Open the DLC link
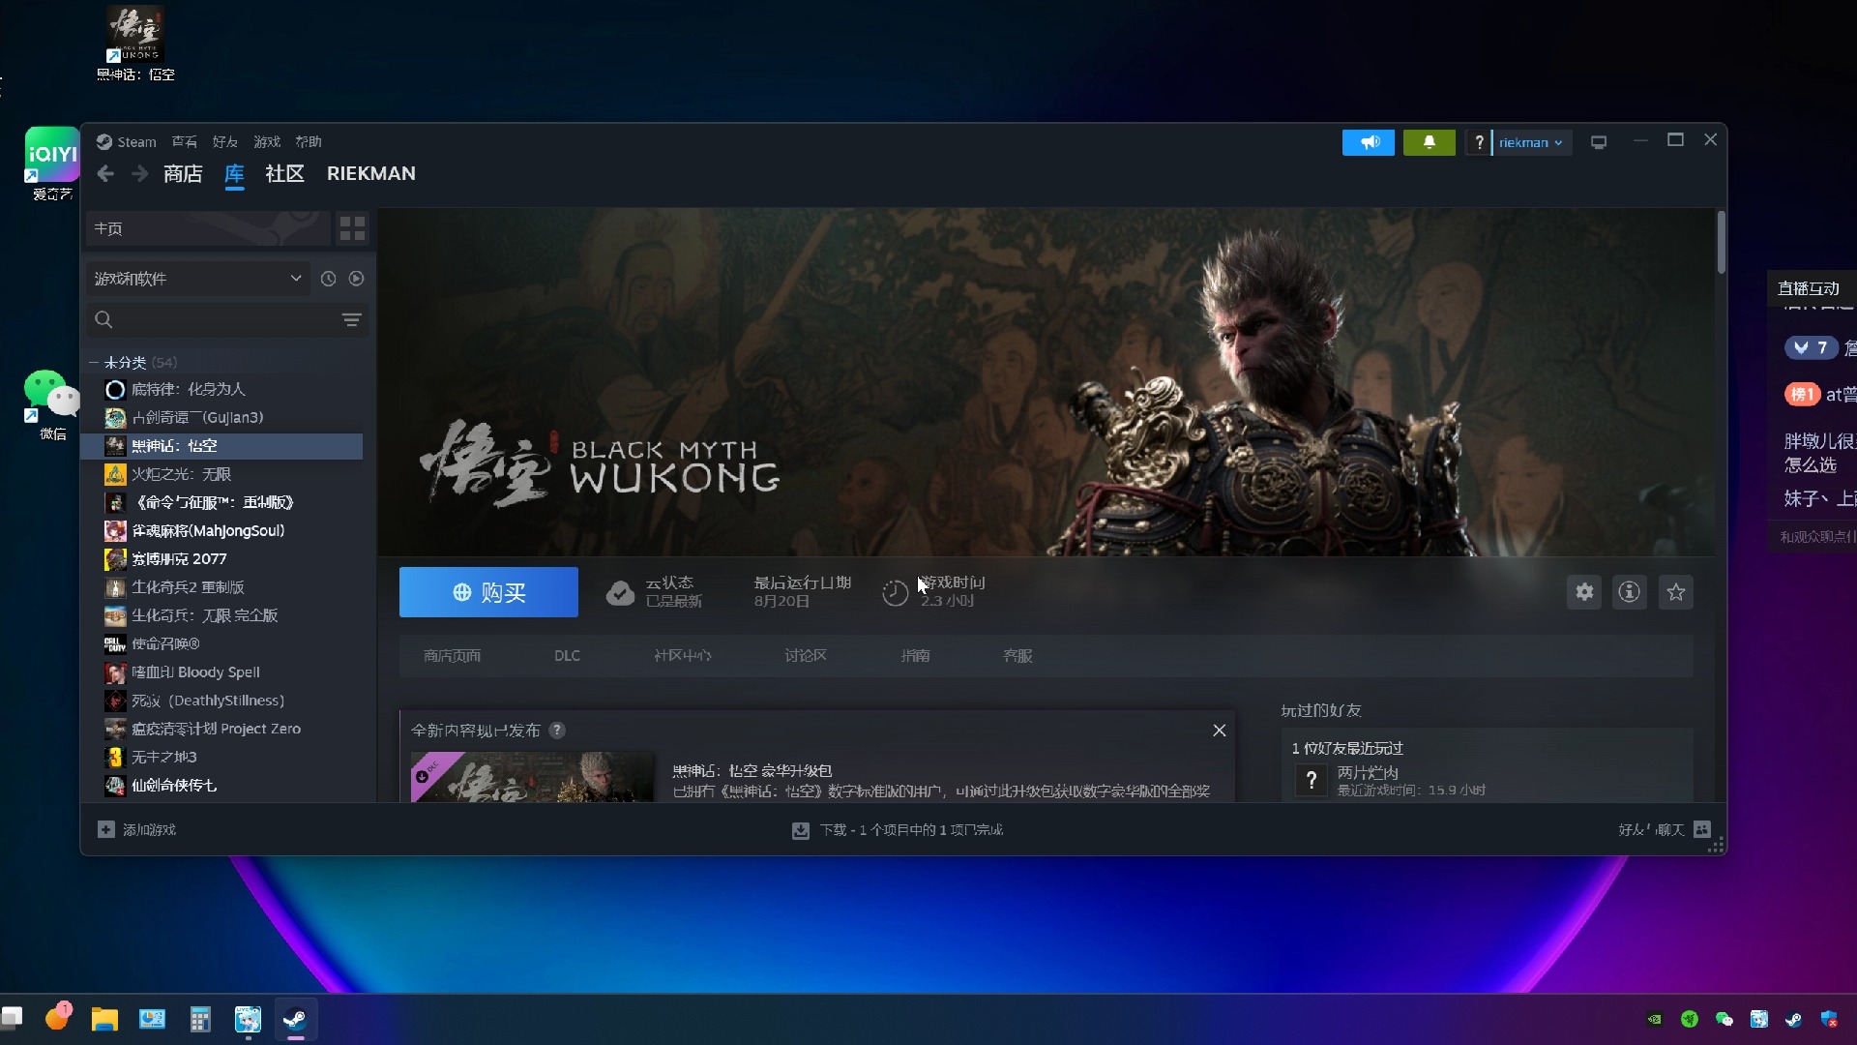Screen dimensions: 1857x1045 click(x=567, y=656)
